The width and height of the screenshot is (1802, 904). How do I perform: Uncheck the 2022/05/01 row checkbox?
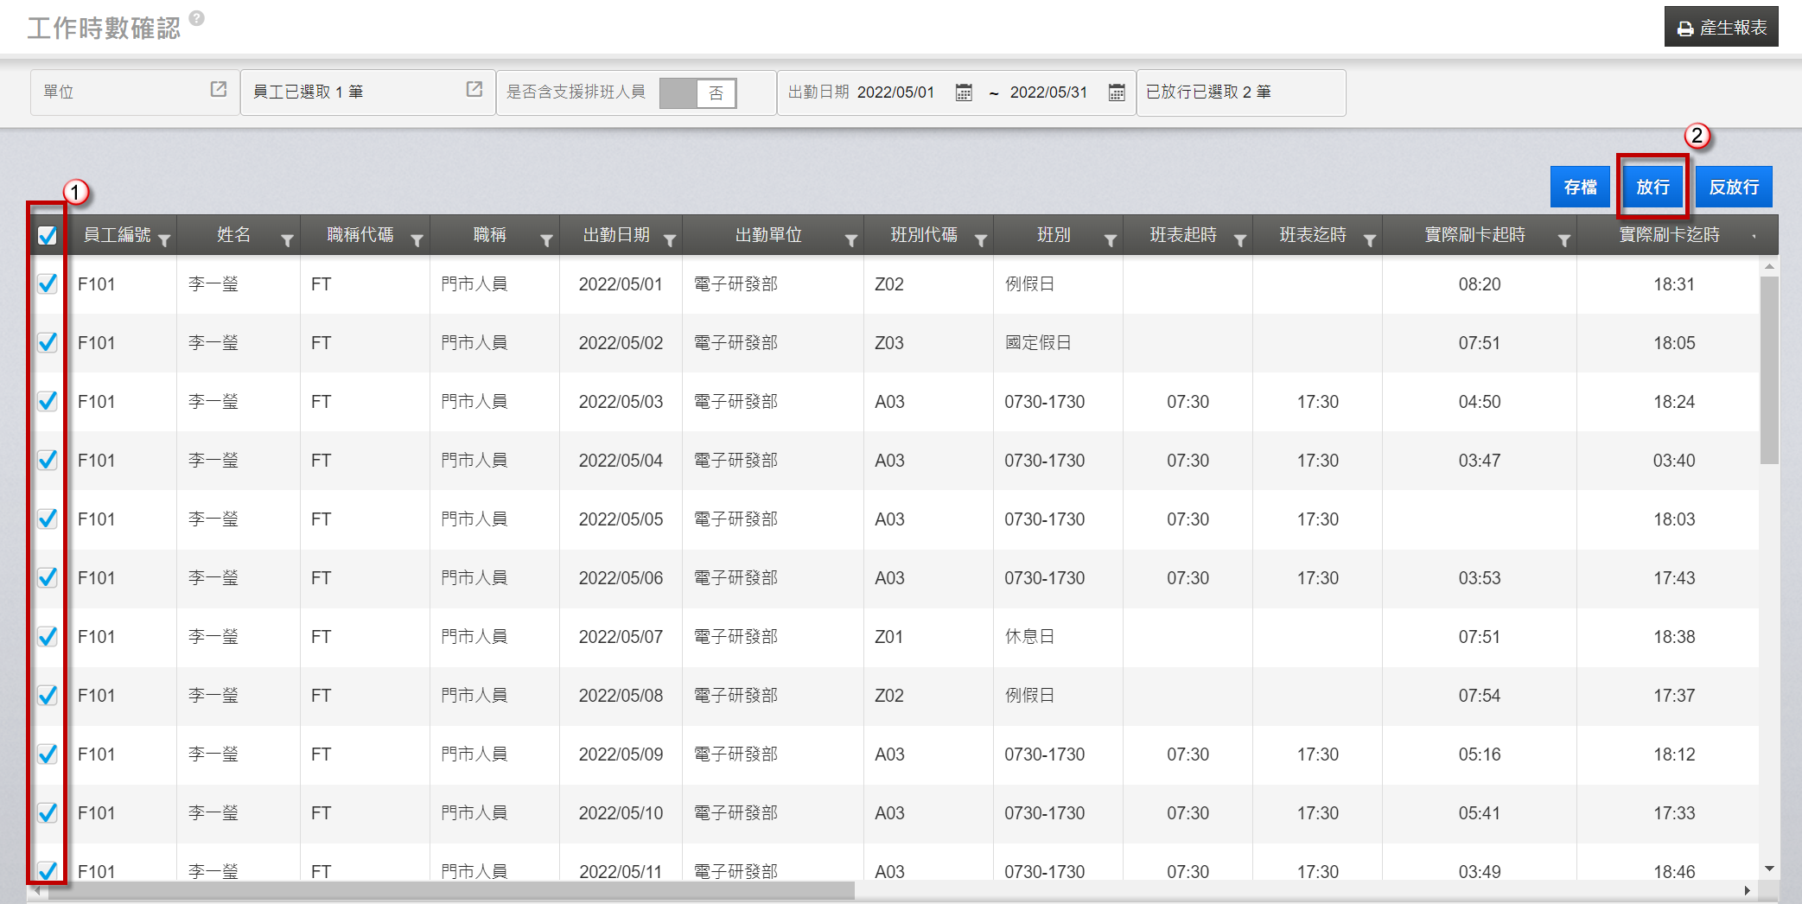48,284
